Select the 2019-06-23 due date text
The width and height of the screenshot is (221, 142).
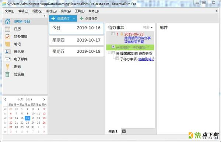click(134, 34)
